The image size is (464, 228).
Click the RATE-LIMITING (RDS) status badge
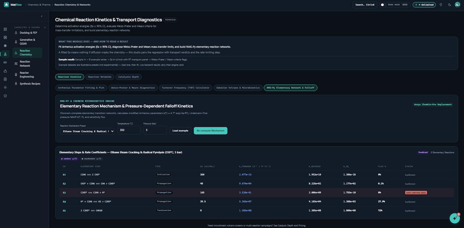[x=416, y=193]
